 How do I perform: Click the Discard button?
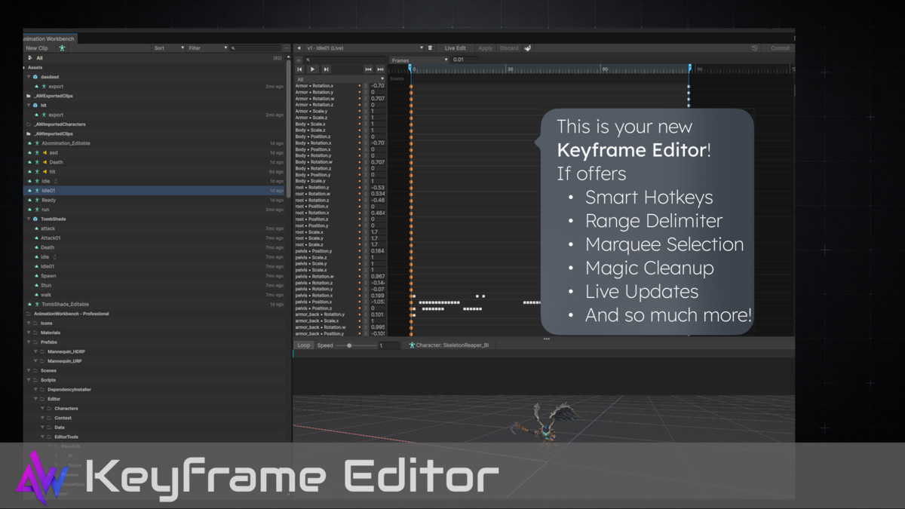[x=509, y=48]
